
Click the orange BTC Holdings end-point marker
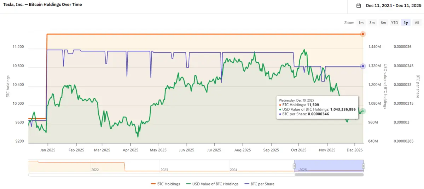pos(363,34)
